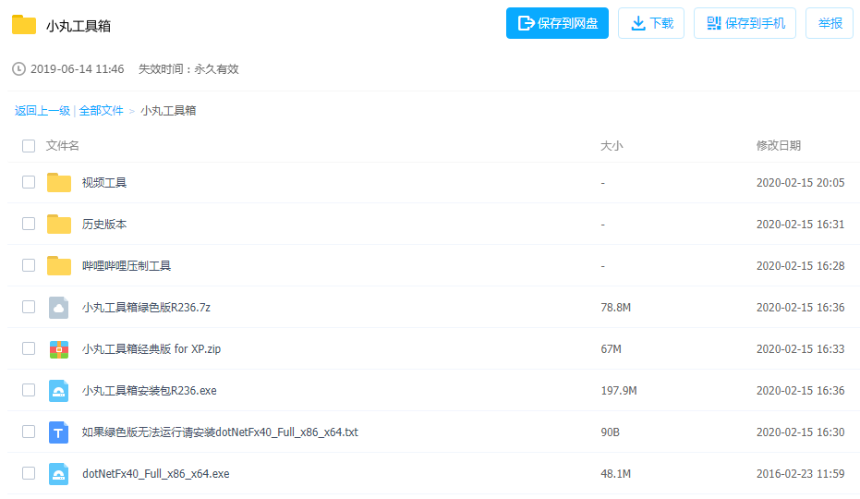Click size value 78.8M
This screenshot has width=860, height=499.
point(615,308)
